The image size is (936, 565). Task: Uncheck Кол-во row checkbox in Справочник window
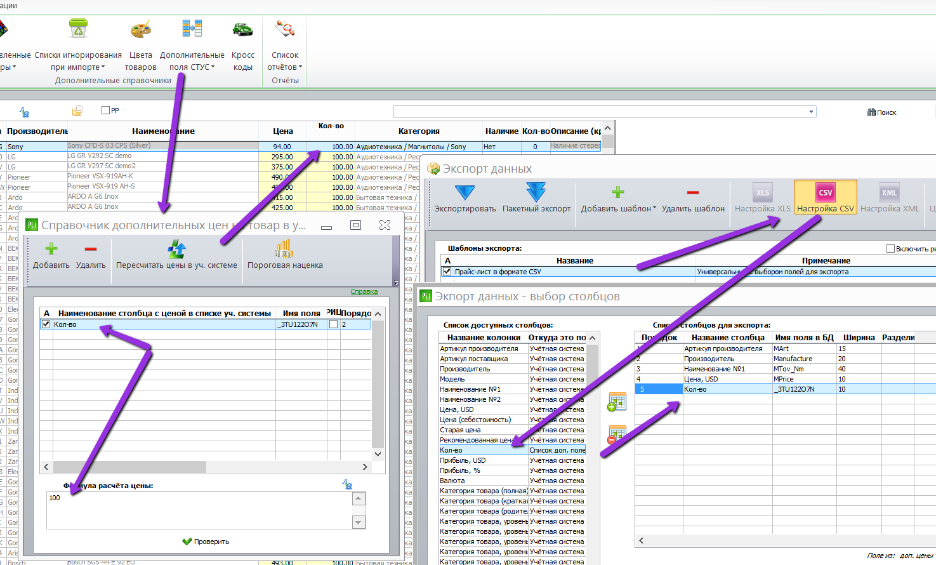(x=46, y=324)
